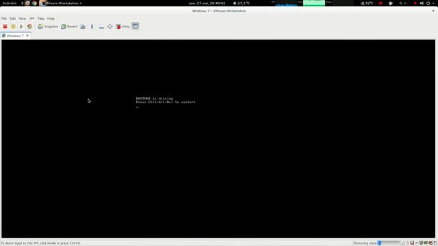Click the 52°C temperature sensor indicator

367,3
